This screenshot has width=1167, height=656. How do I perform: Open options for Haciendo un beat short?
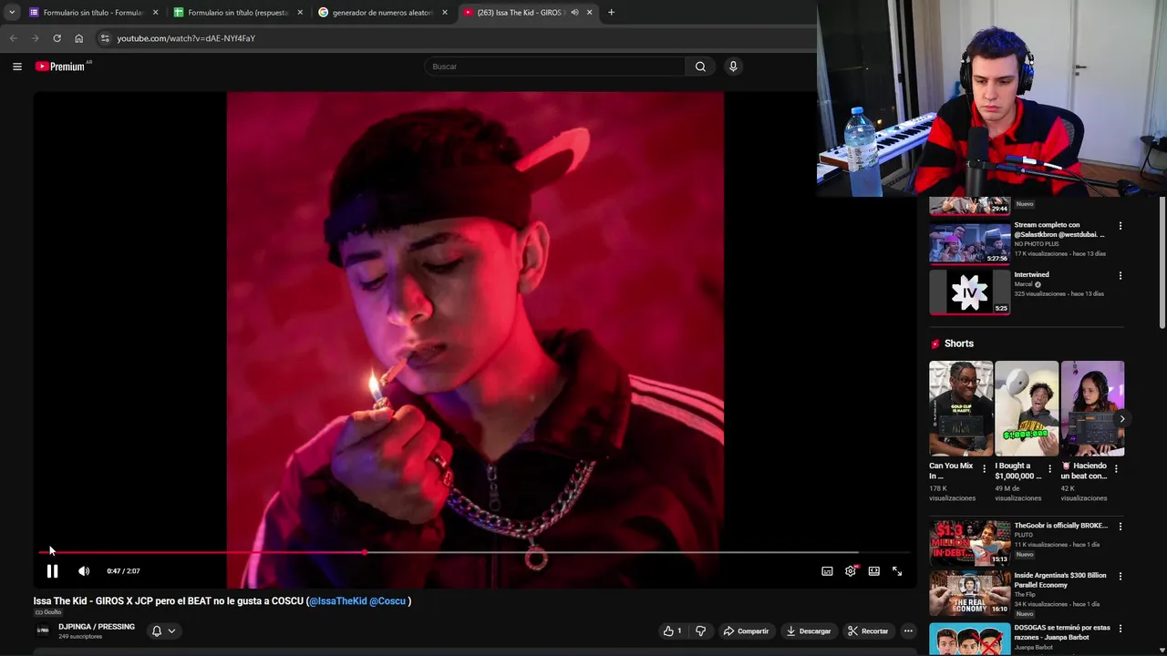[x=1116, y=469]
